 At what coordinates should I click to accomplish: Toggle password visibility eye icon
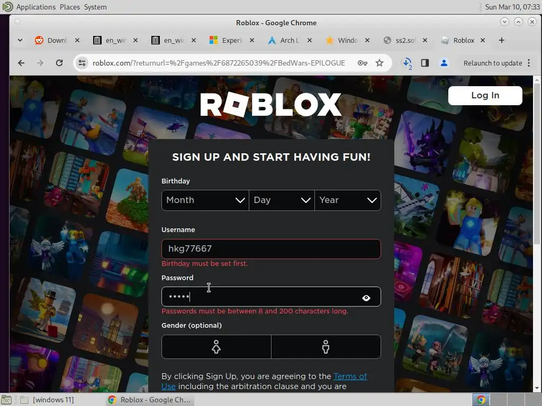pyautogui.click(x=366, y=298)
